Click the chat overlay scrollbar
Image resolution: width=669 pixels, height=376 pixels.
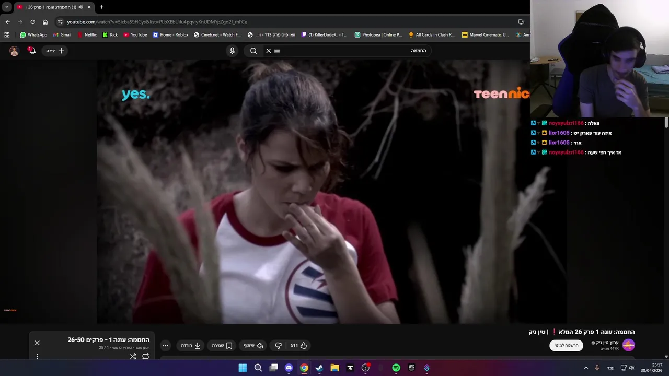[x=666, y=123]
